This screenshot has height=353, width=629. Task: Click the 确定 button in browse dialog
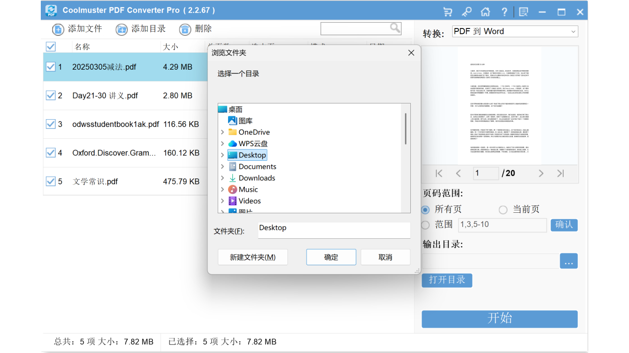(x=331, y=256)
